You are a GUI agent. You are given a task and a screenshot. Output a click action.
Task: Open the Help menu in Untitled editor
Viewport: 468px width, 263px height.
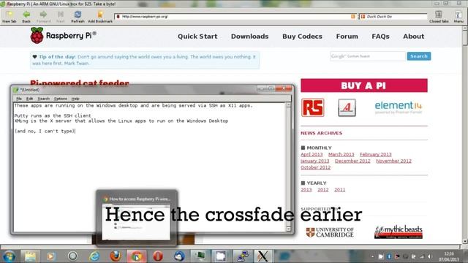[x=75, y=99]
